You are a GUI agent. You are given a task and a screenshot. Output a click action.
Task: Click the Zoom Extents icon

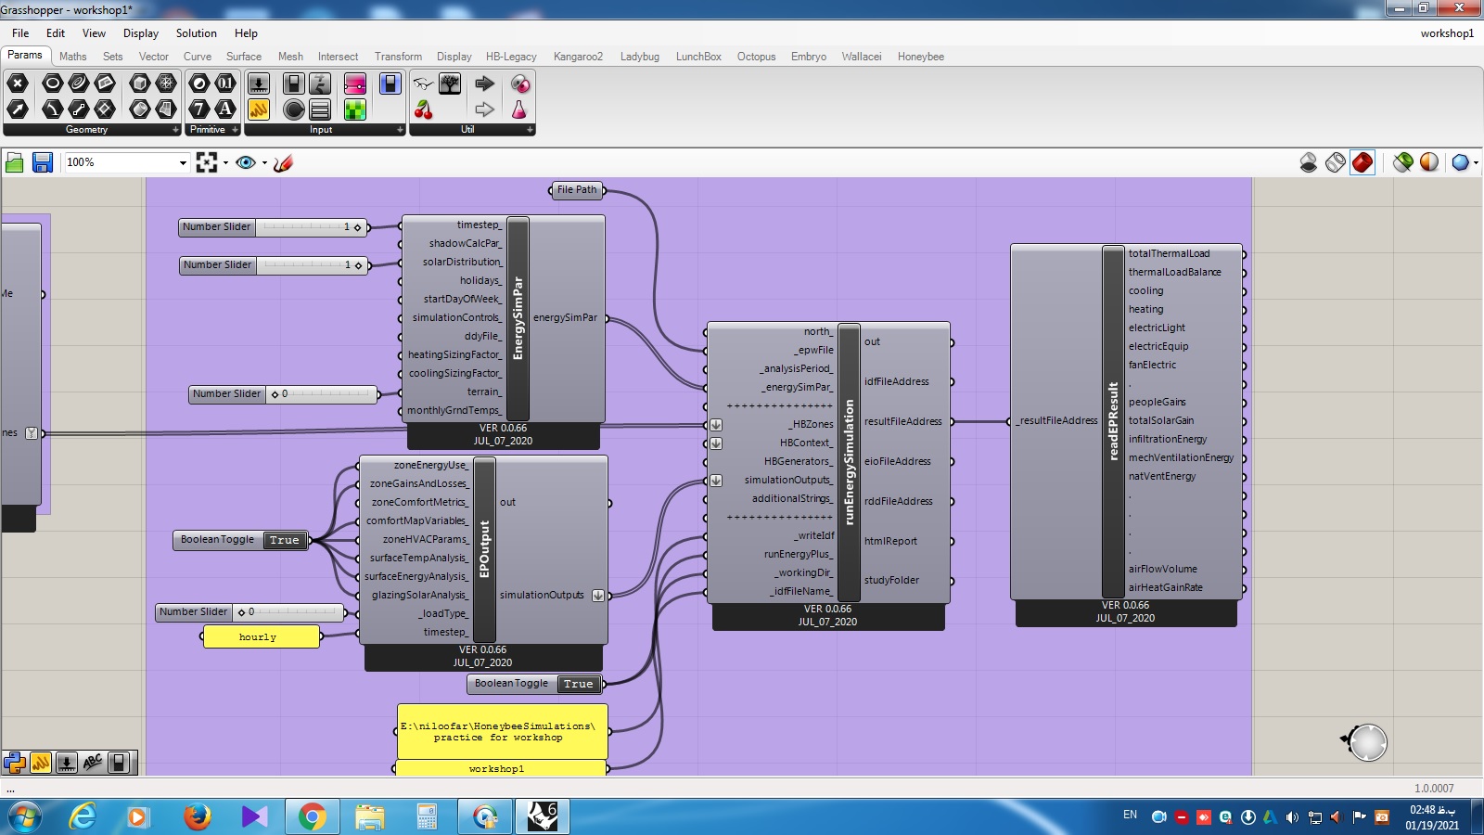pos(207,162)
